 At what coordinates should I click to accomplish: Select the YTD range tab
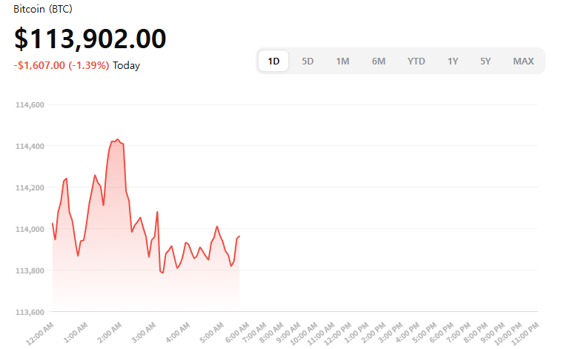point(416,62)
